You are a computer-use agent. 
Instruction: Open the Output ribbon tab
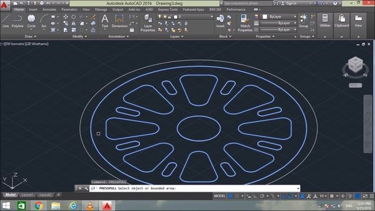coord(118,9)
